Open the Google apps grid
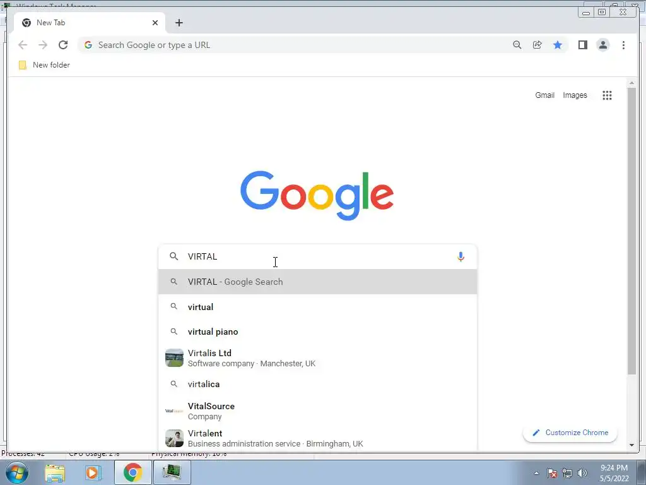Image resolution: width=646 pixels, height=485 pixels. click(607, 95)
